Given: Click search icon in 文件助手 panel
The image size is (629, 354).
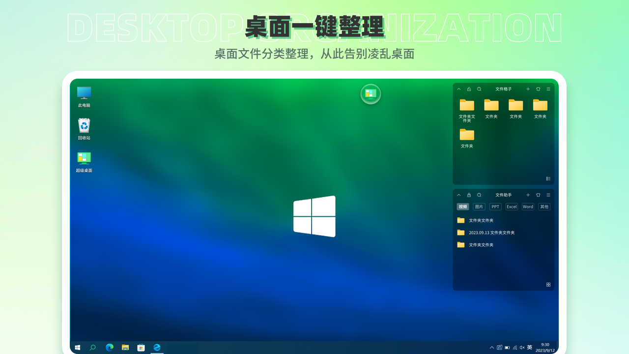Looking at the screenshot, I should [479, 195].
